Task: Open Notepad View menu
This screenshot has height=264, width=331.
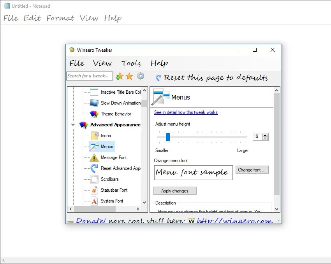Action: (x=89, y=18)
